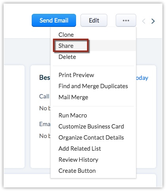The image size is (166, 191).
Task: Go to the next record arrow
Action: tap(153, 21)
